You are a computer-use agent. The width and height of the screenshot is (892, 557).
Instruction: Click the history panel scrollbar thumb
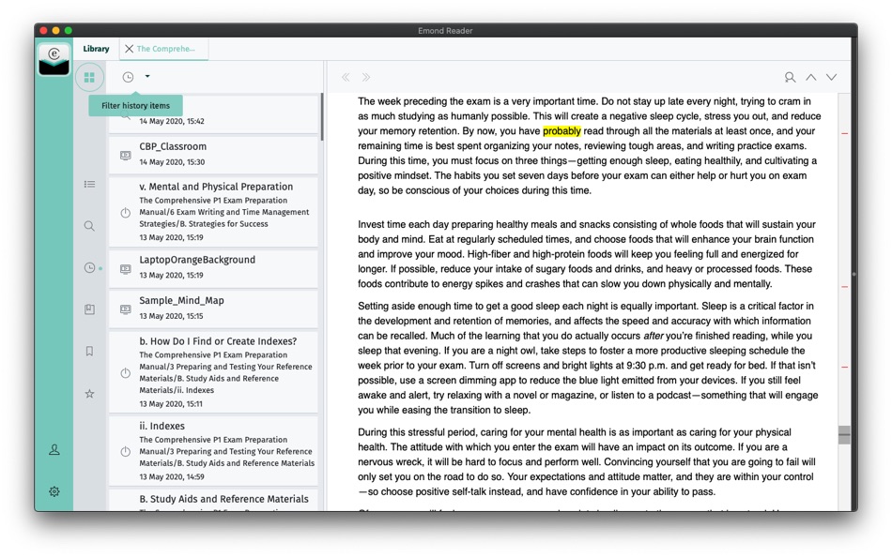321,117
